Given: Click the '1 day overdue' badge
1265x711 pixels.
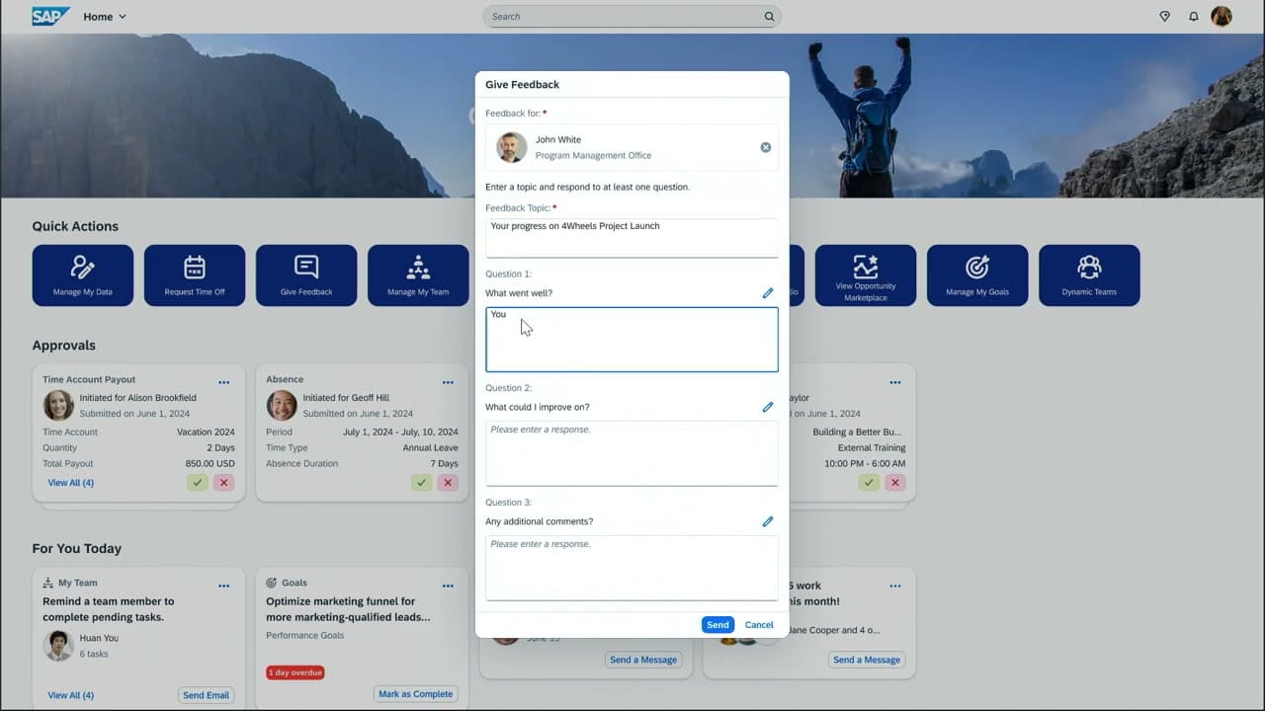Looking at the screenshot, I should [x=295, y=672].
